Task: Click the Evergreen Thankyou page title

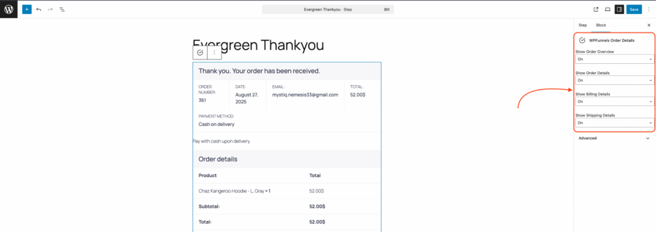Action: pos(258,45)
